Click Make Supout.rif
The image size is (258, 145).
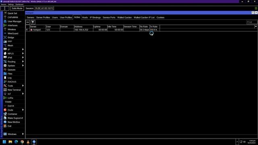pos(15,118)
